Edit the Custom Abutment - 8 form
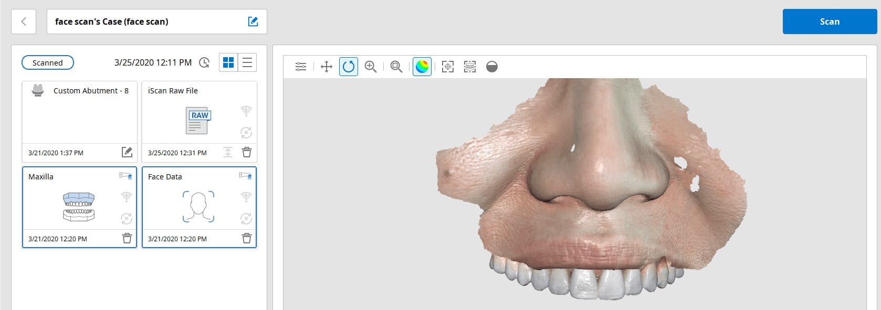This screenshot has width=881, height=310. tap(127, 152)
